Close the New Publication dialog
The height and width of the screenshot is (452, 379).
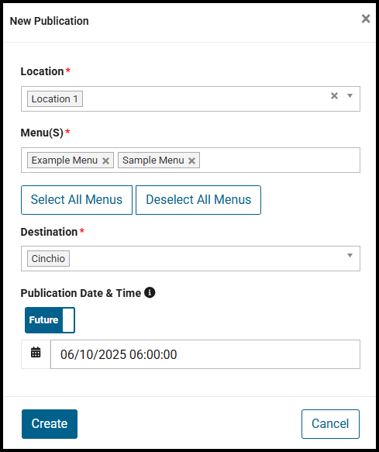pos(366,19)
